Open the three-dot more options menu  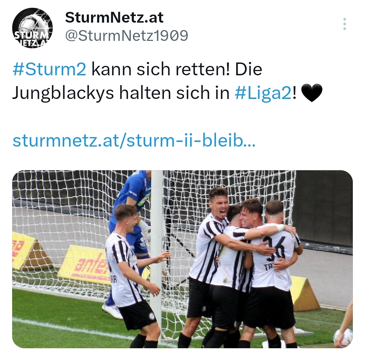click(344, 24)
